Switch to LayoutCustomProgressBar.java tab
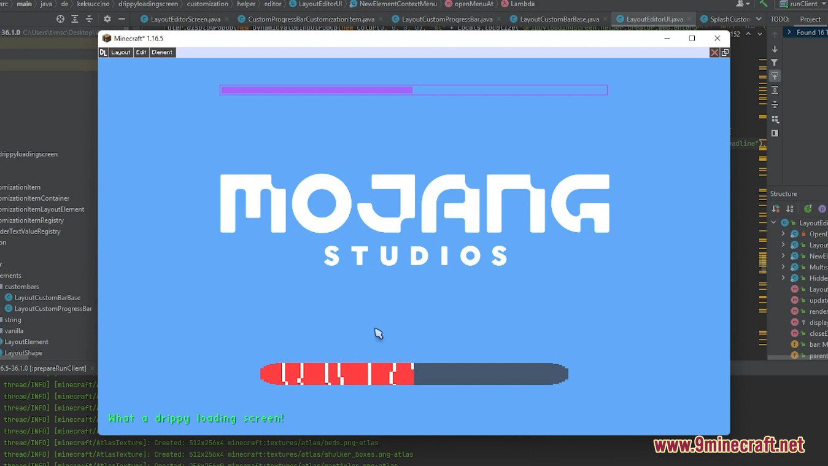Viewport: 828px width, 466px height. 447,19
